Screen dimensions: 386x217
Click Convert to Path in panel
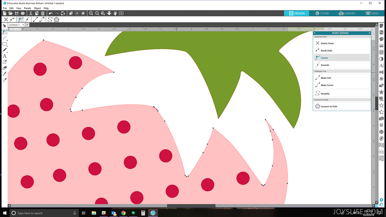[342, 106]
